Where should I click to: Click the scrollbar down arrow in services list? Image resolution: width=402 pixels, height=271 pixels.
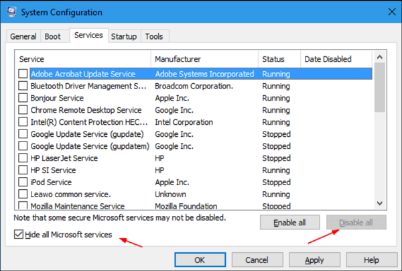tap(380, 203)
